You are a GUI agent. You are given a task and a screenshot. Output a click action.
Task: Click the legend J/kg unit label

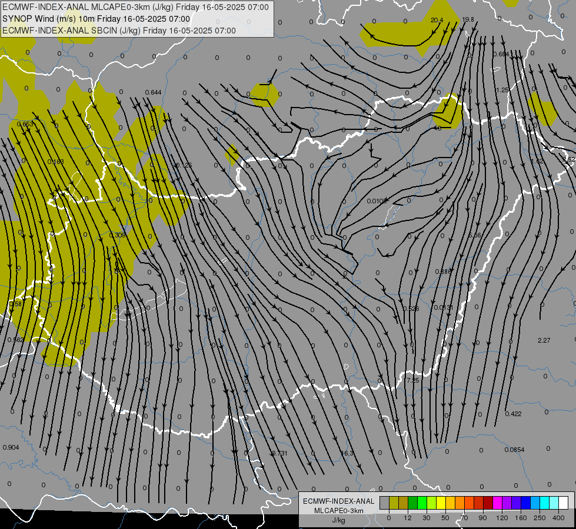tap(339, 521)
